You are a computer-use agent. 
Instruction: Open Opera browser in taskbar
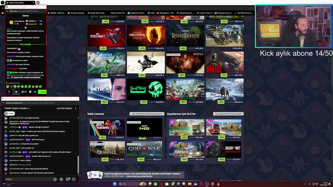(161, 184)
